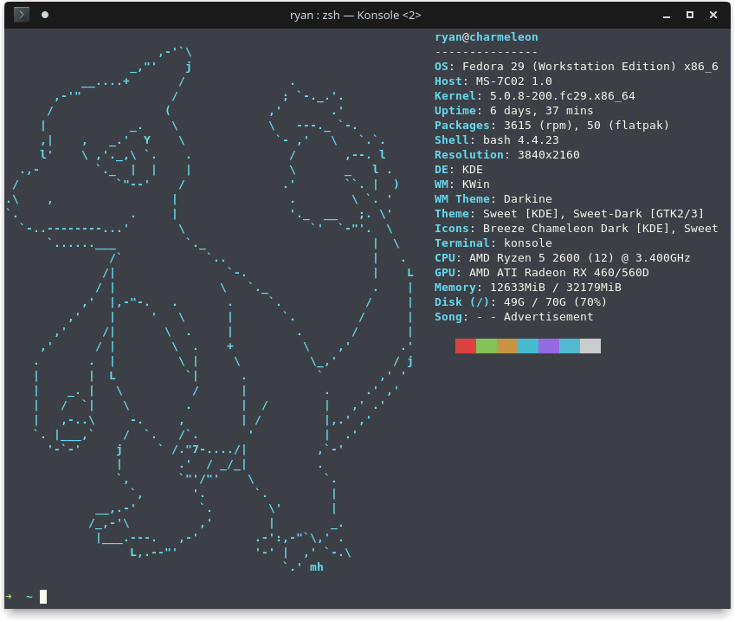The width and height of the screenshot is (735, 621).
Task: Select the orange color block in the palette
Action: [506, 346]
